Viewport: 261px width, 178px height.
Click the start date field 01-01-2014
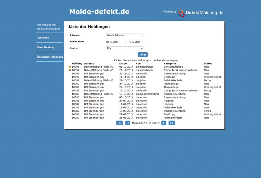(x=115, y=42)
